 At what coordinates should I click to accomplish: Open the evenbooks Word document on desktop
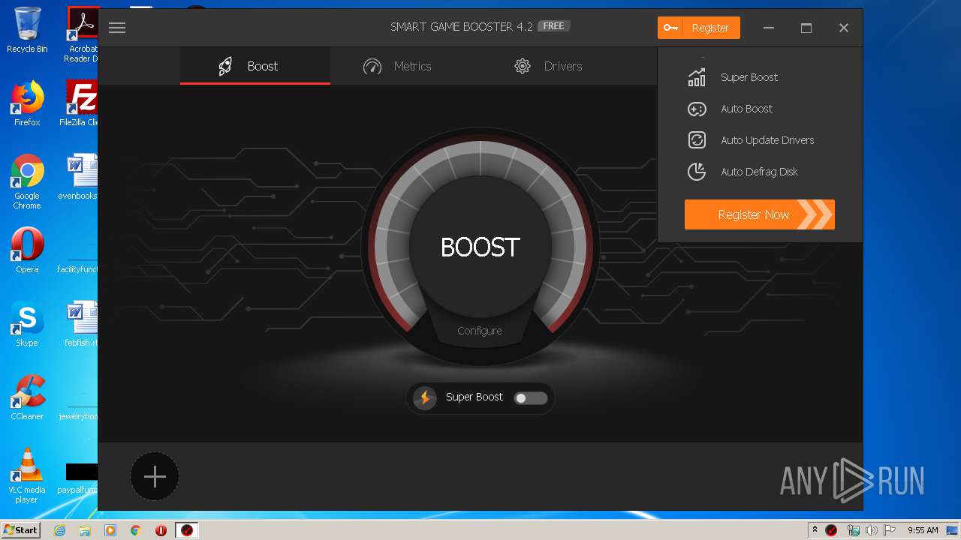point(78,177)
